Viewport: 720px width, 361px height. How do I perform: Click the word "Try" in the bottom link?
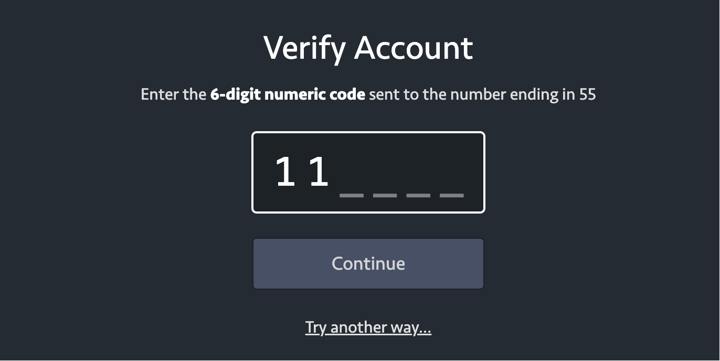click(x=316, y=327)
